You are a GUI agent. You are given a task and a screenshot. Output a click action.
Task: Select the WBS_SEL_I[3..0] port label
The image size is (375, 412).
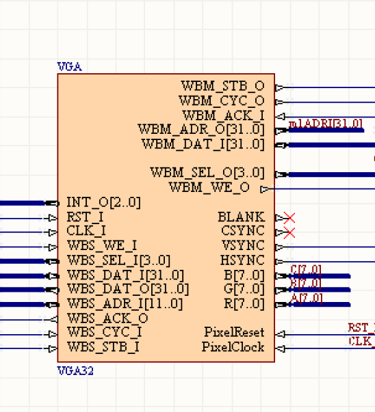point(118,260)
